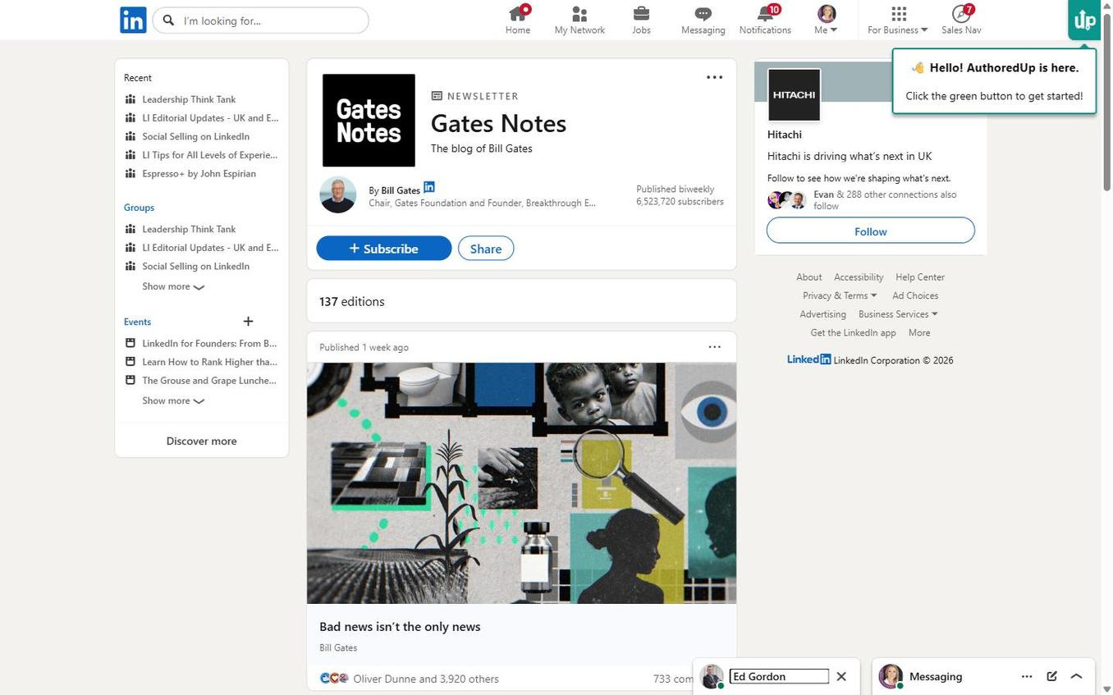Open Social Selling on LinkedIn in Recent

[195, 136]
